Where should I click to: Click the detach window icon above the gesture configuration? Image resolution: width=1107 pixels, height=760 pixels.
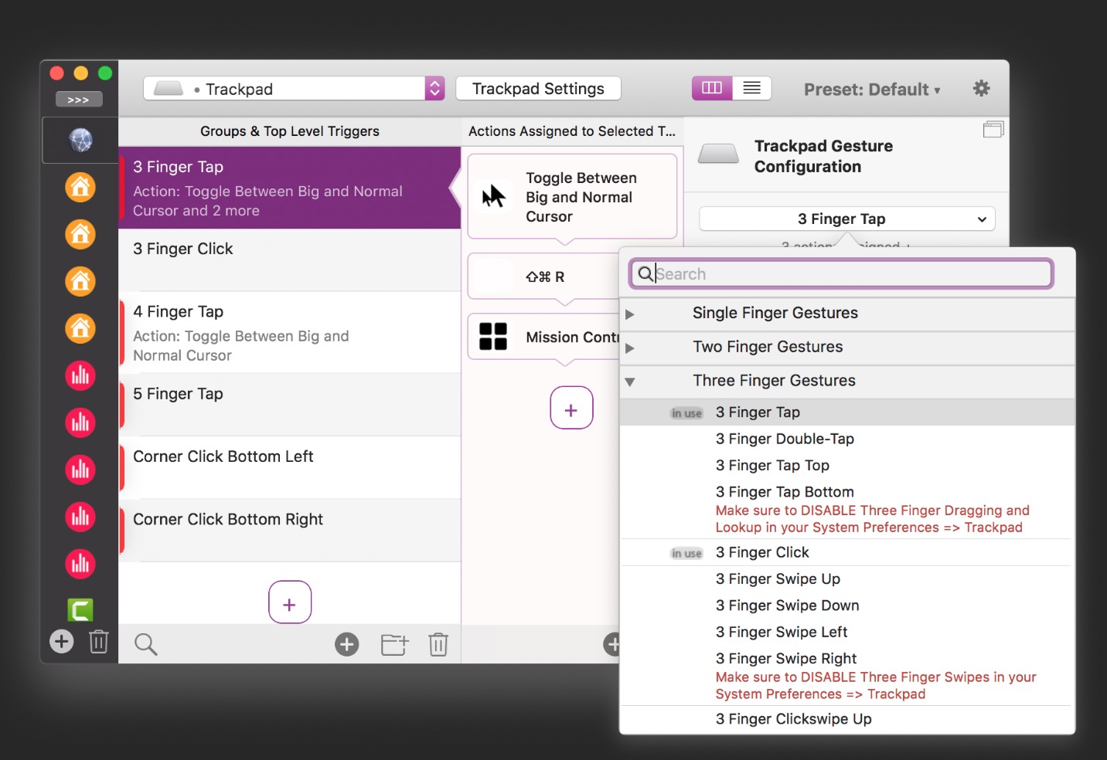click(993, 130)
